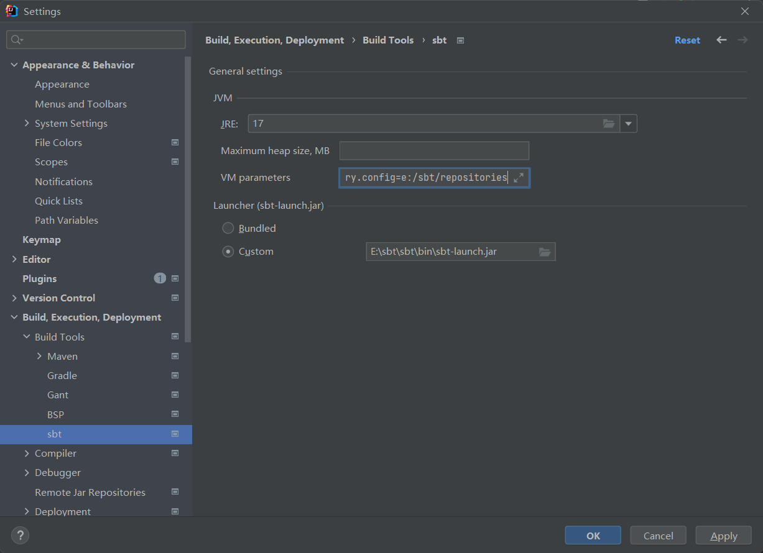Click the project-level icon beside Plugins
This screenshot has height=553, width=763.
pyautogui.click(x=175, y=278)
